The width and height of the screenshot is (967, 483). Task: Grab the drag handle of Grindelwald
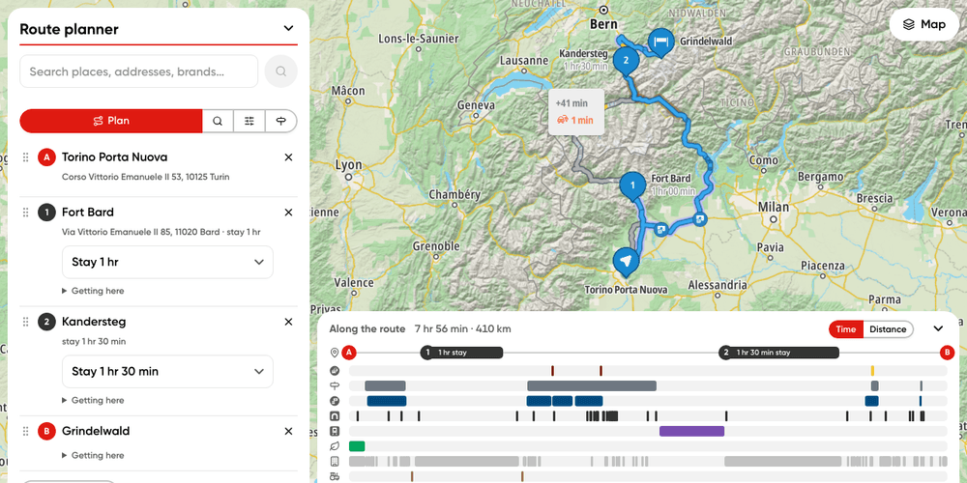[x=26, y=431]
